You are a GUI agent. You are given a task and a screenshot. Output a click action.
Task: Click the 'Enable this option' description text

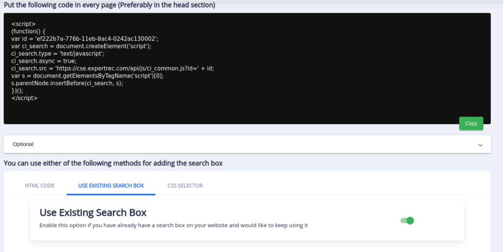coord(173,226)
